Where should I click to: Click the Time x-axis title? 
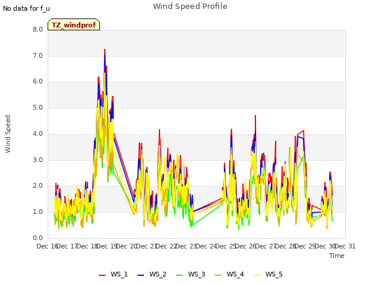point(337,256)
